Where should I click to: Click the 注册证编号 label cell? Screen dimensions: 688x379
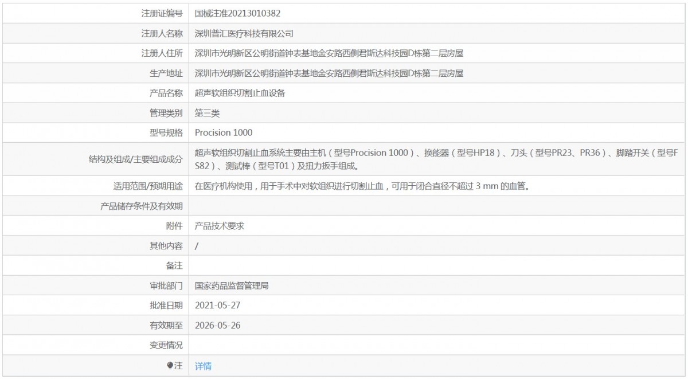[x=162, y=13]
